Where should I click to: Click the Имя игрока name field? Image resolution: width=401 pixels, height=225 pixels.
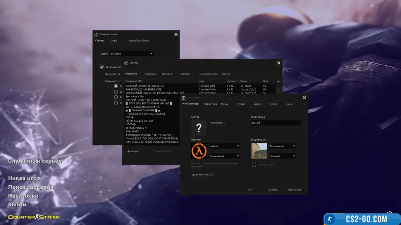276,123
